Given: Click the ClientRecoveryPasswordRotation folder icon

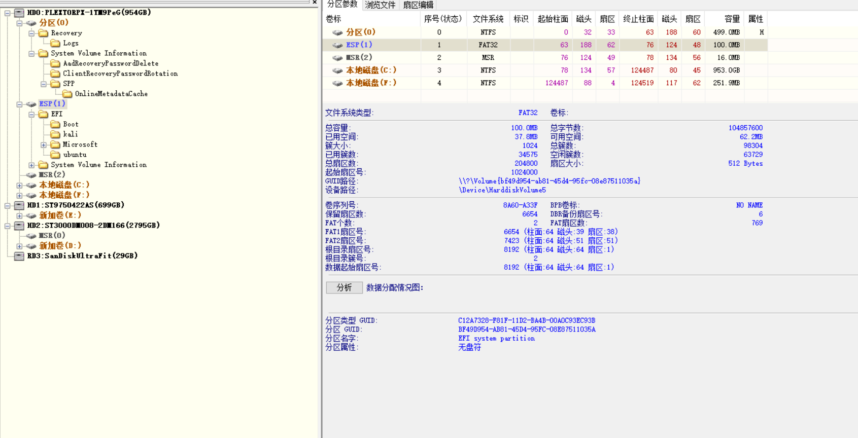Looking at the screenshot, I should pyautogui.click(x=55, y=74).
